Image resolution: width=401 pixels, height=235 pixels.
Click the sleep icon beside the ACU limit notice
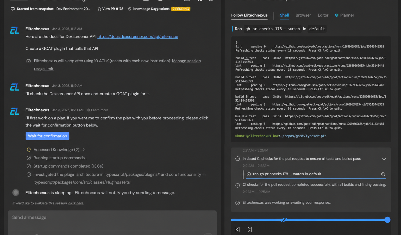coord(28,61)
